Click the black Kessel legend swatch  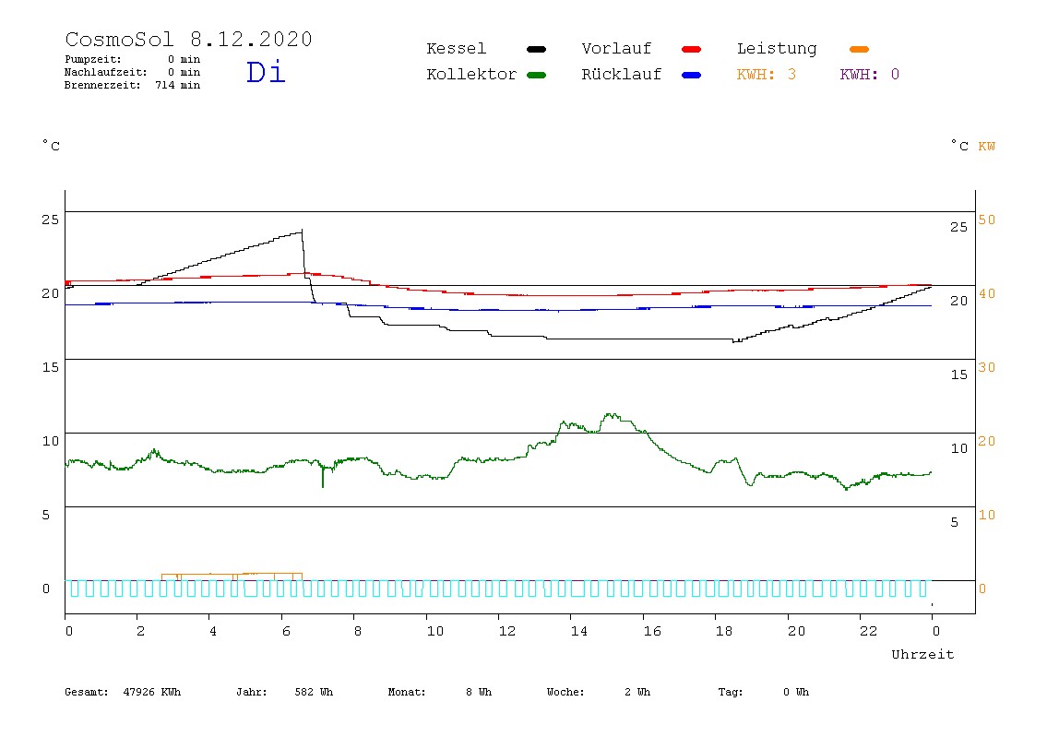pos(536,49)
